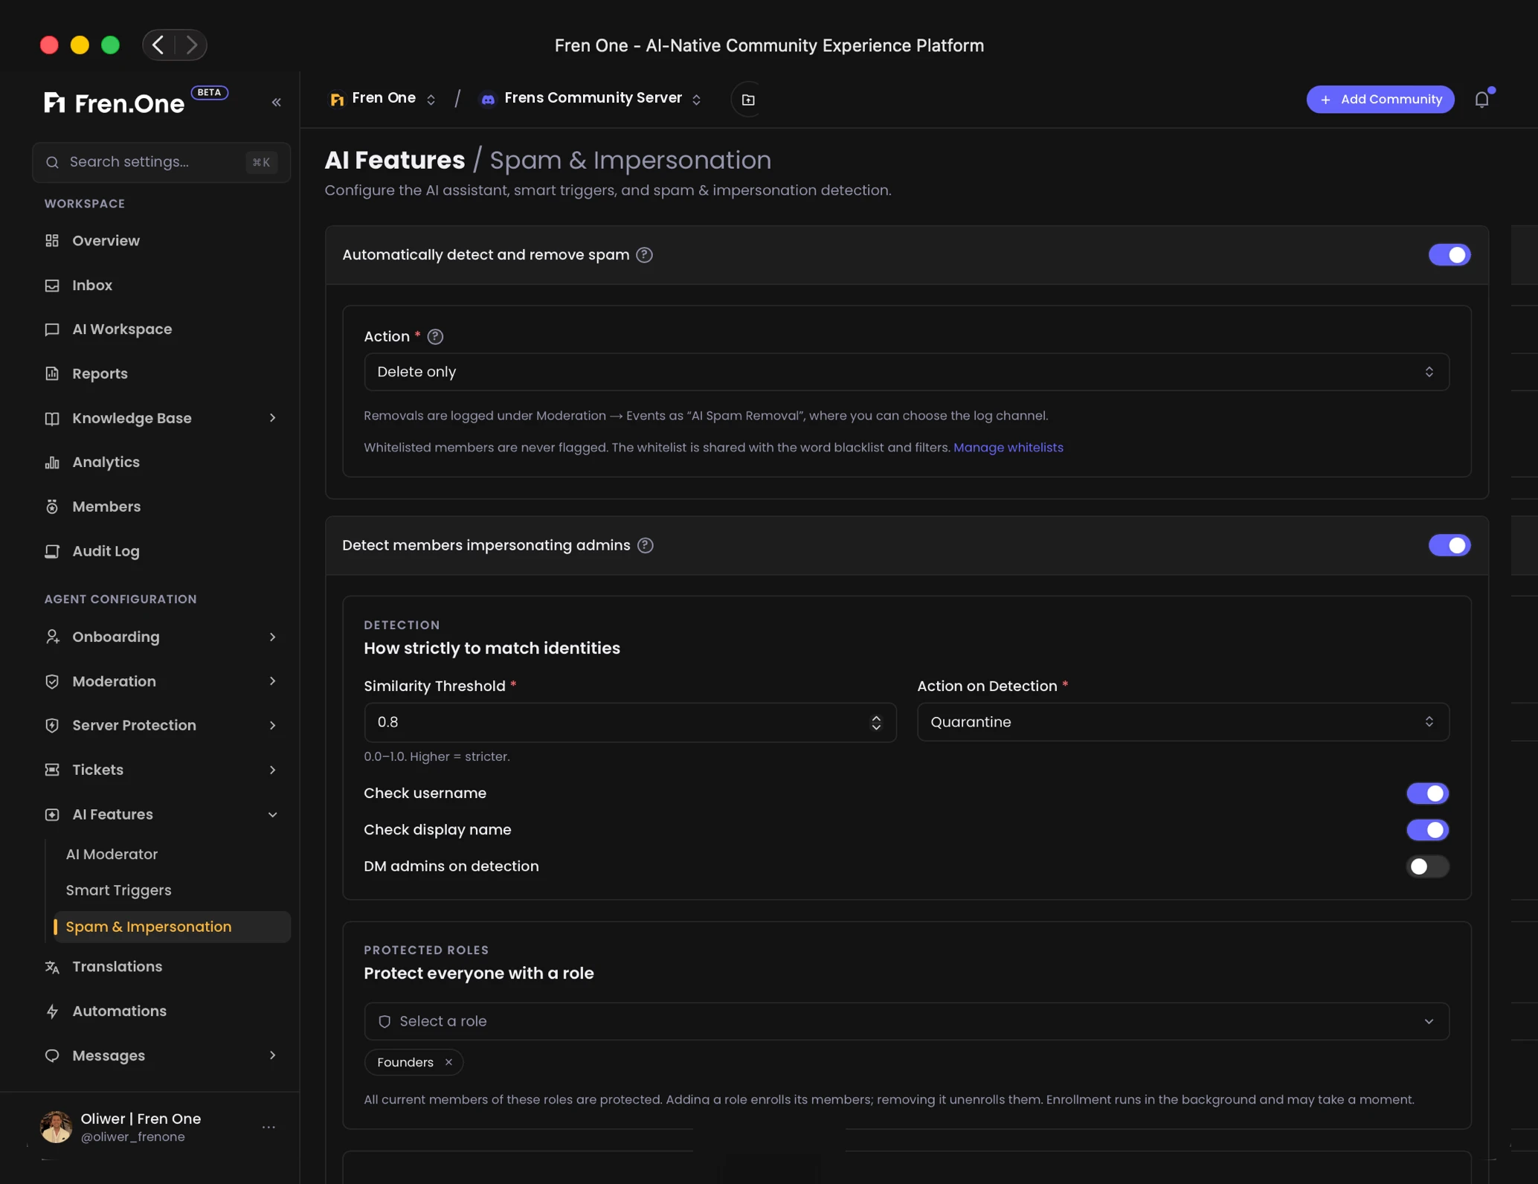Click the Overview grid icon

pyautogui.click(x=52, y=240)
